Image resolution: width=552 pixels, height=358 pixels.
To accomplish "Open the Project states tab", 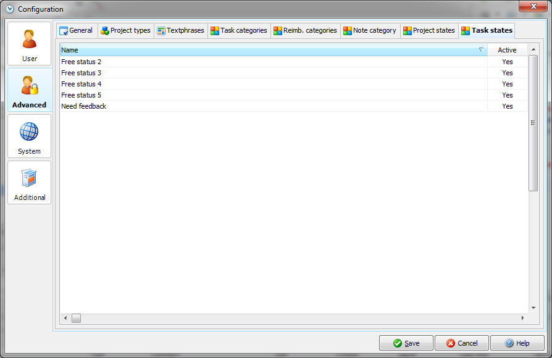I will tap(429, 30).
